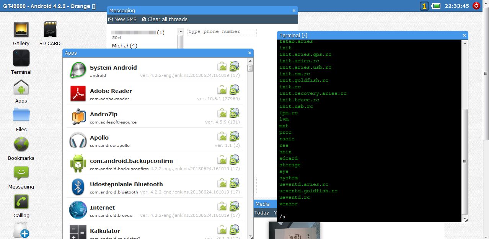
Task: Launch Terminal from the desktop sidebar
Action: 21,58
